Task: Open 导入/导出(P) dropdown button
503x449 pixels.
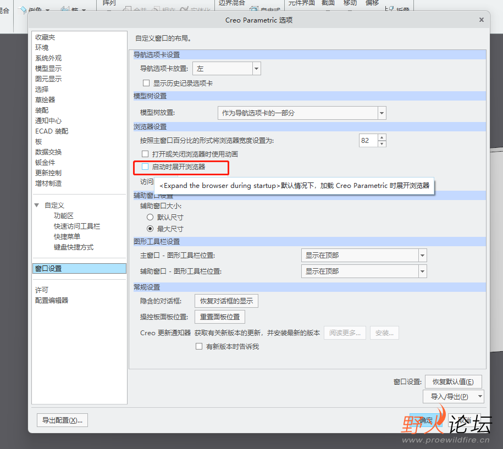Action: point(454,396)
